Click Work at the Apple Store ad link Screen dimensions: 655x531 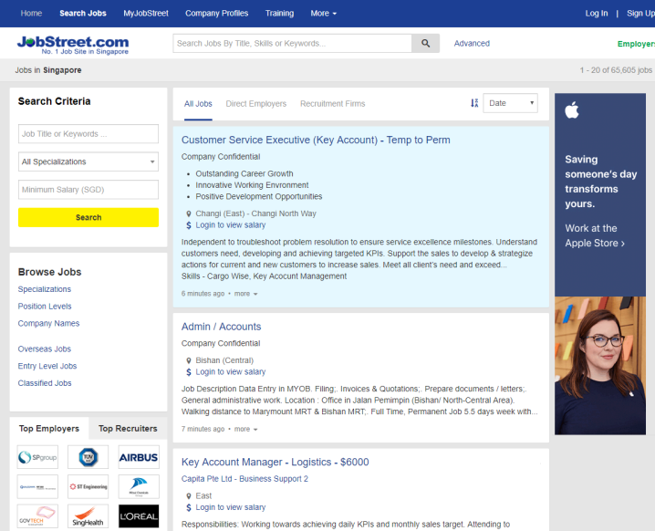click(595, 235)
